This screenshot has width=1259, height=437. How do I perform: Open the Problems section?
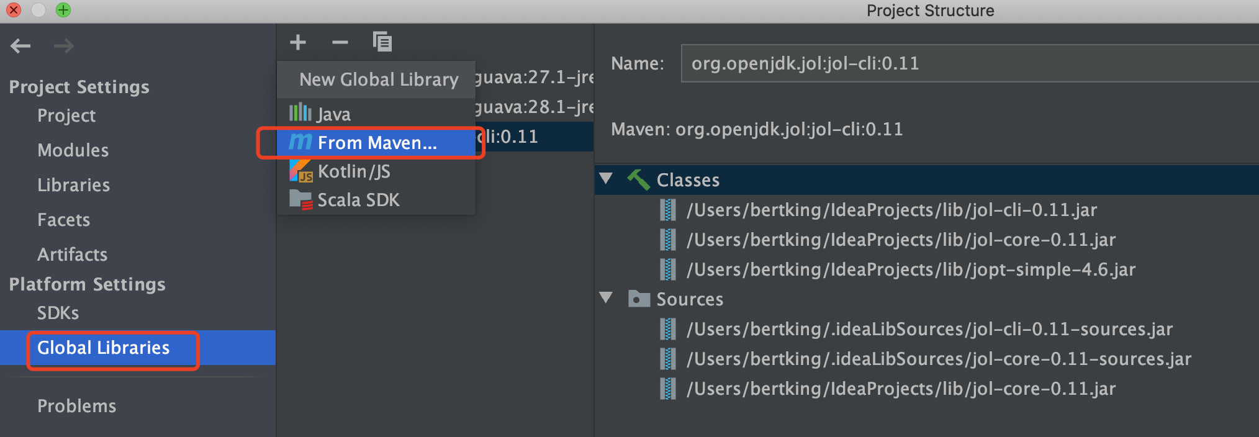pyautogui.click(x=76, y=406)
